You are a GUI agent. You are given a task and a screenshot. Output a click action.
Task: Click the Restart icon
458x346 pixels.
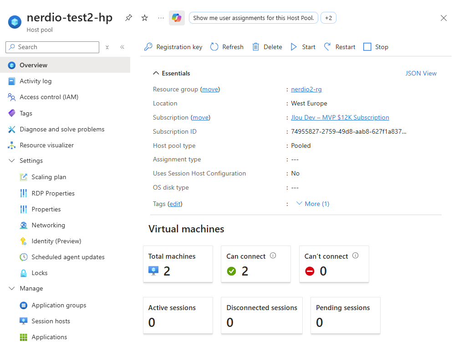point(327,47)
